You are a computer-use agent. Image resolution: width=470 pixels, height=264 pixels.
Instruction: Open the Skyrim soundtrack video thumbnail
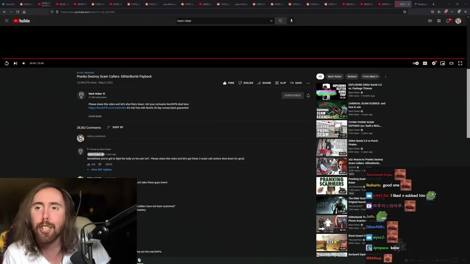pos(332,205)
